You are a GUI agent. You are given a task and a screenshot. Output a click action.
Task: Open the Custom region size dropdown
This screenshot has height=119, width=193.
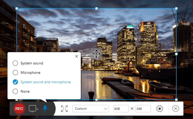coord(91,108)
